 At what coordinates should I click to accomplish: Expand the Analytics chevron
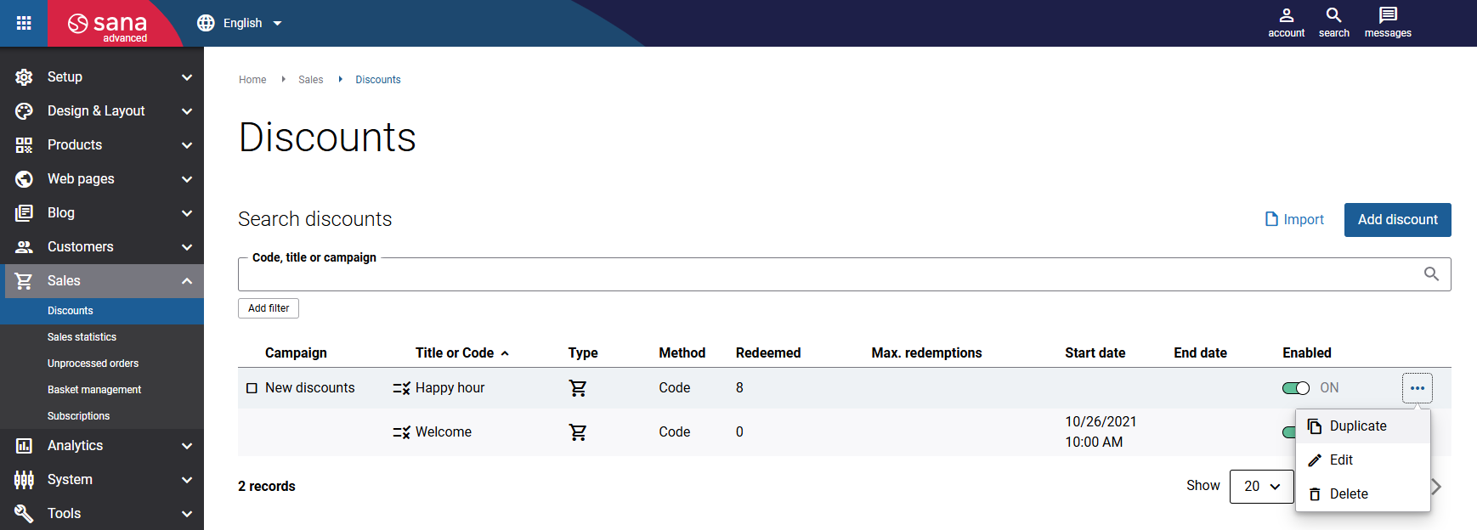click(x=187, y=446)
